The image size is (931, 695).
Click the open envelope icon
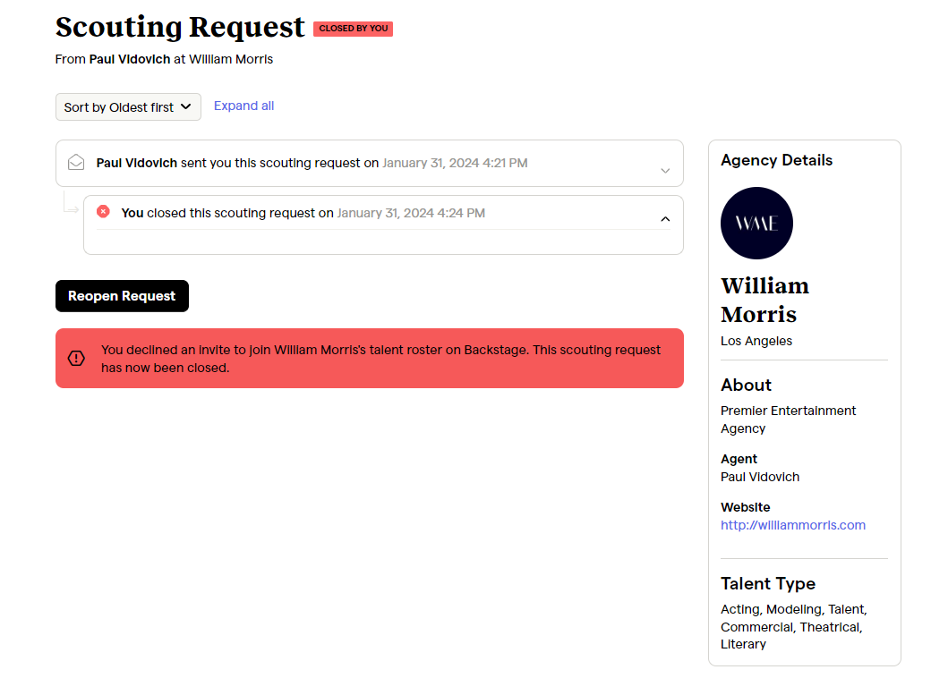(x=76, y=163)
